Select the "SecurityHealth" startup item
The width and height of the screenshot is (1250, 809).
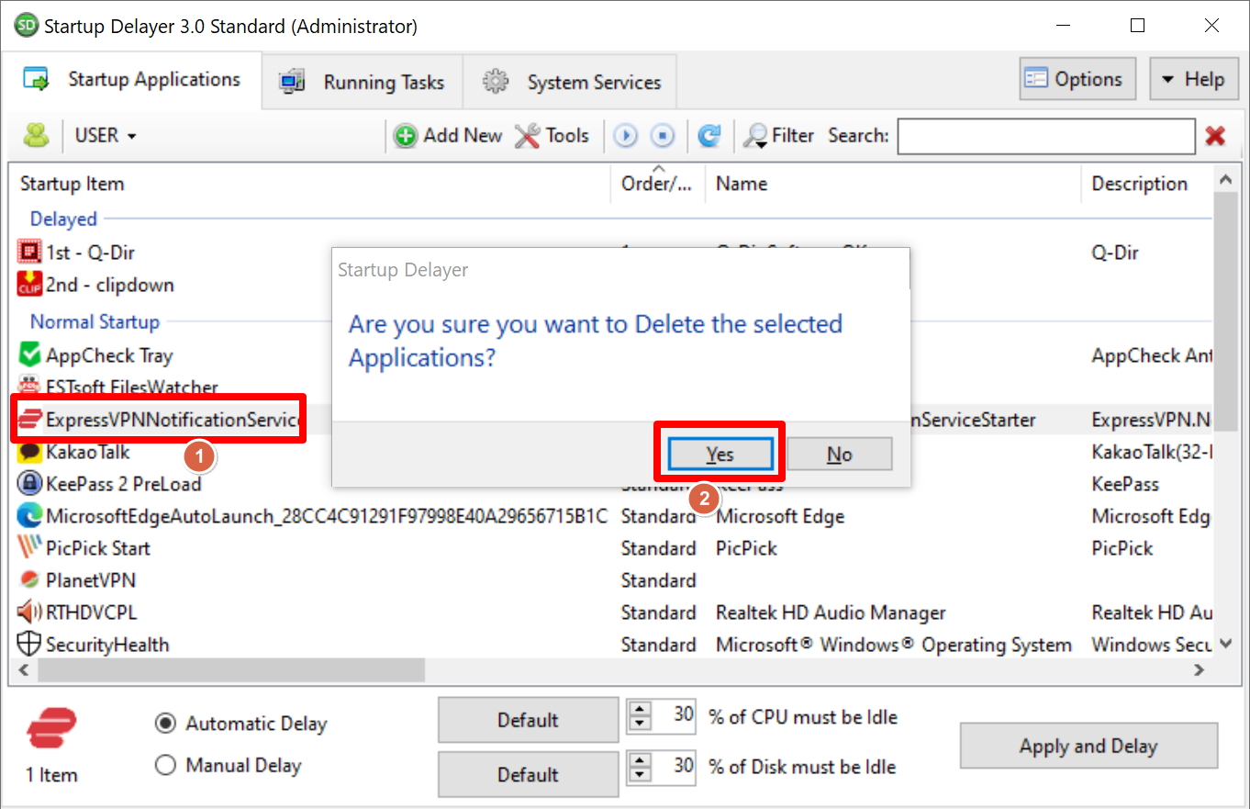(107, 645)
